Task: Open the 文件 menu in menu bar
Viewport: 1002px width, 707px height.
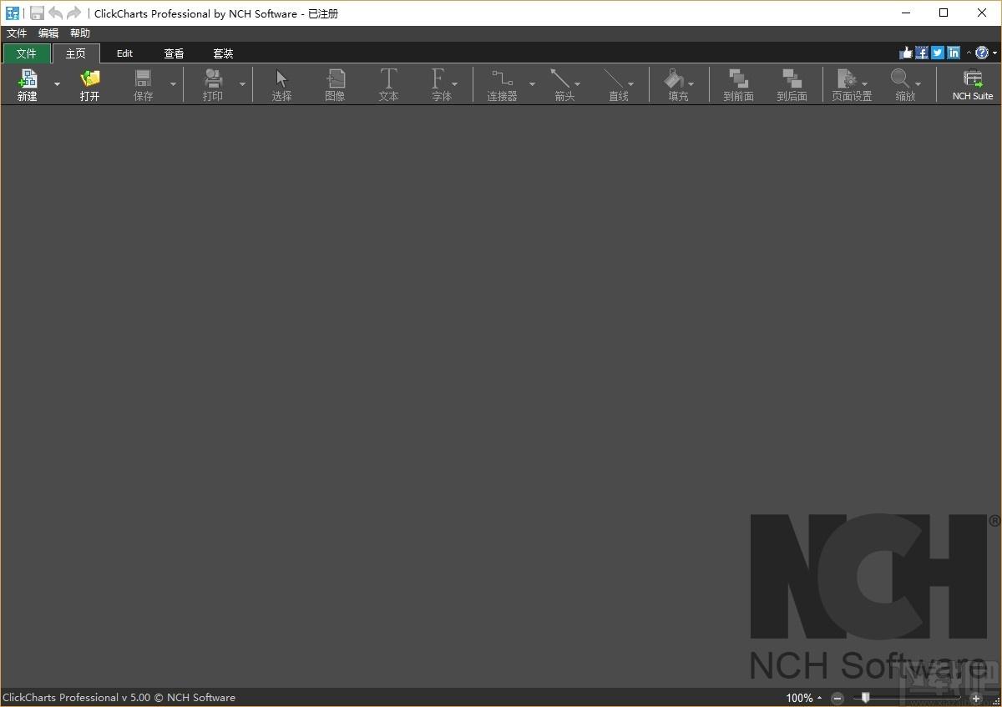Action: click(17, 33)
